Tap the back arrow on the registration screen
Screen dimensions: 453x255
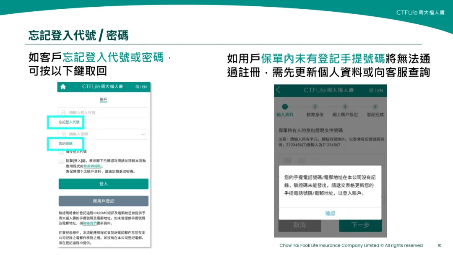pyautogui.click(x=277, y=89)
